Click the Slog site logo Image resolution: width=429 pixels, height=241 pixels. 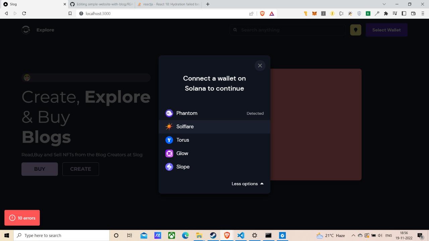(26, 30)
